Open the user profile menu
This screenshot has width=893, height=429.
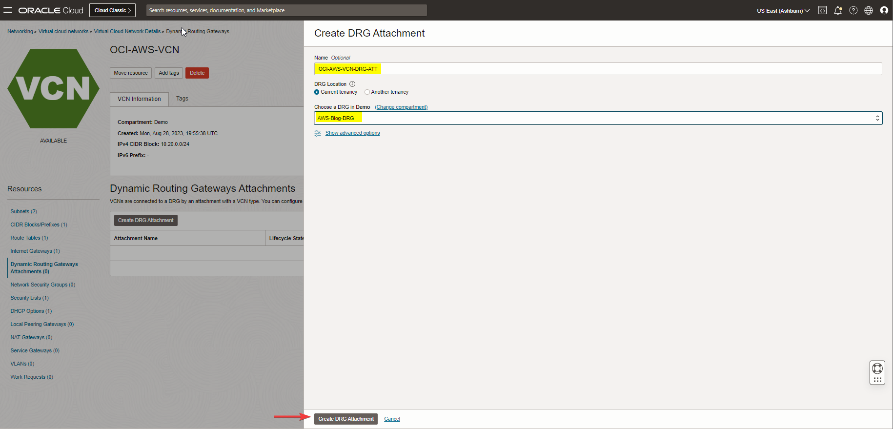click(x=884, y=10)
